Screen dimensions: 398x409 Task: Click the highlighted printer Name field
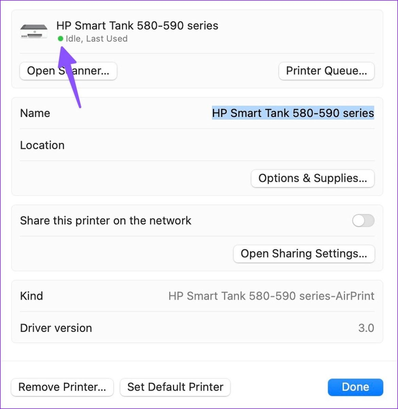293,113
